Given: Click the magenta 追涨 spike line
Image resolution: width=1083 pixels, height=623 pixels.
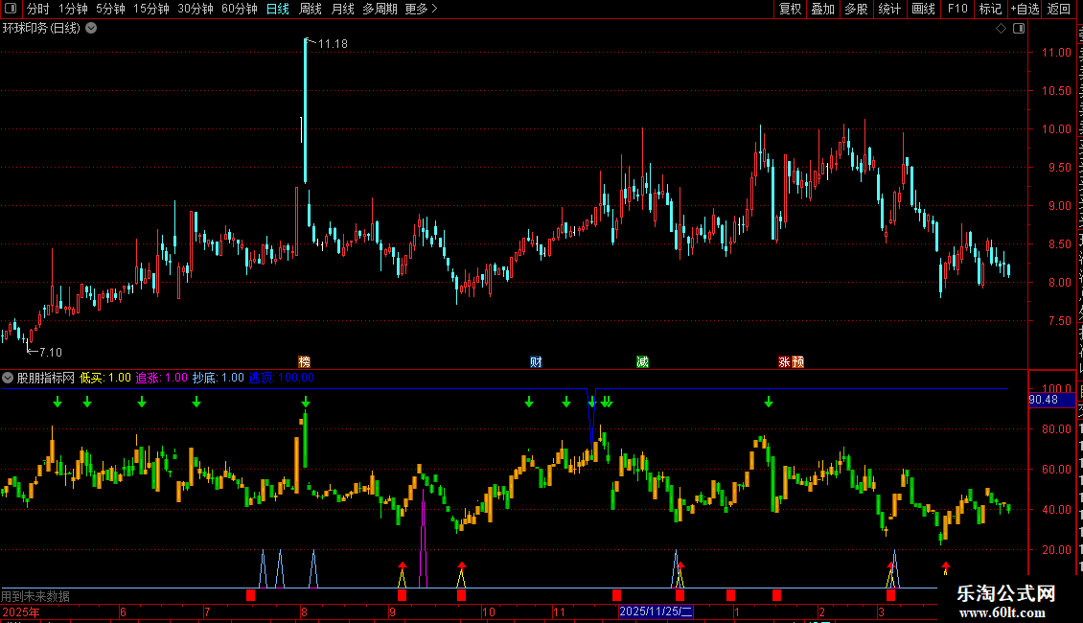Looking at the screenshot, I should click(424, 539).
